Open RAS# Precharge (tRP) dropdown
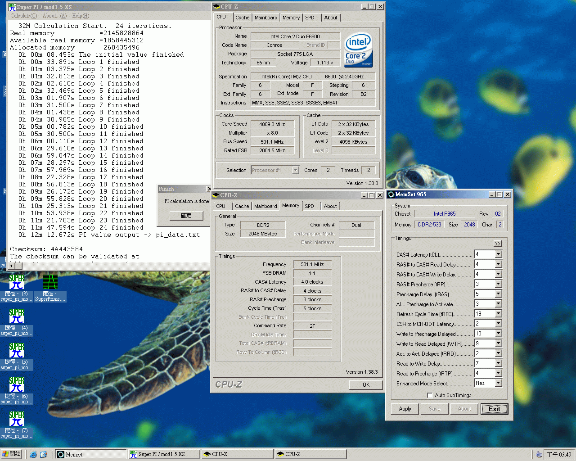 (x=498, y=284)
